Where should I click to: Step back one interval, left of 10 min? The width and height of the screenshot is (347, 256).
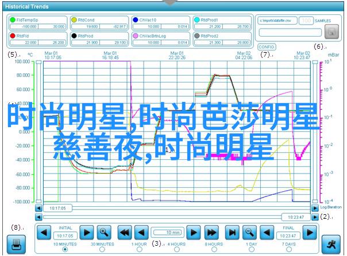[141, 233]
